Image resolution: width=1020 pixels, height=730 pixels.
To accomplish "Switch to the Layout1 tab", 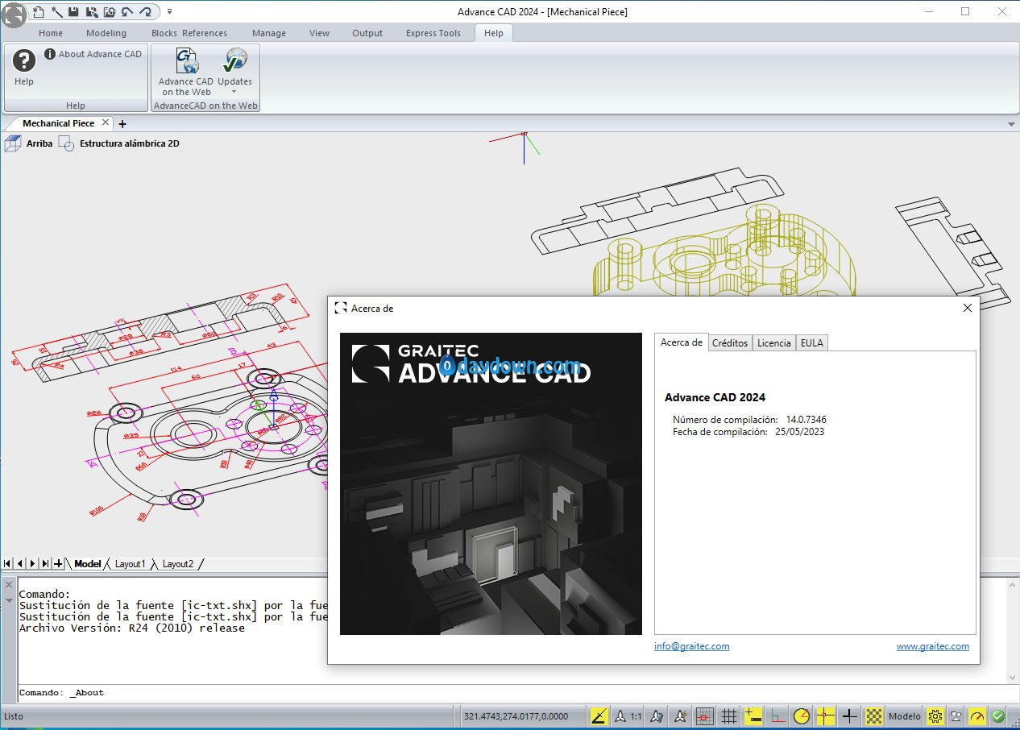I will coord(131,564).
